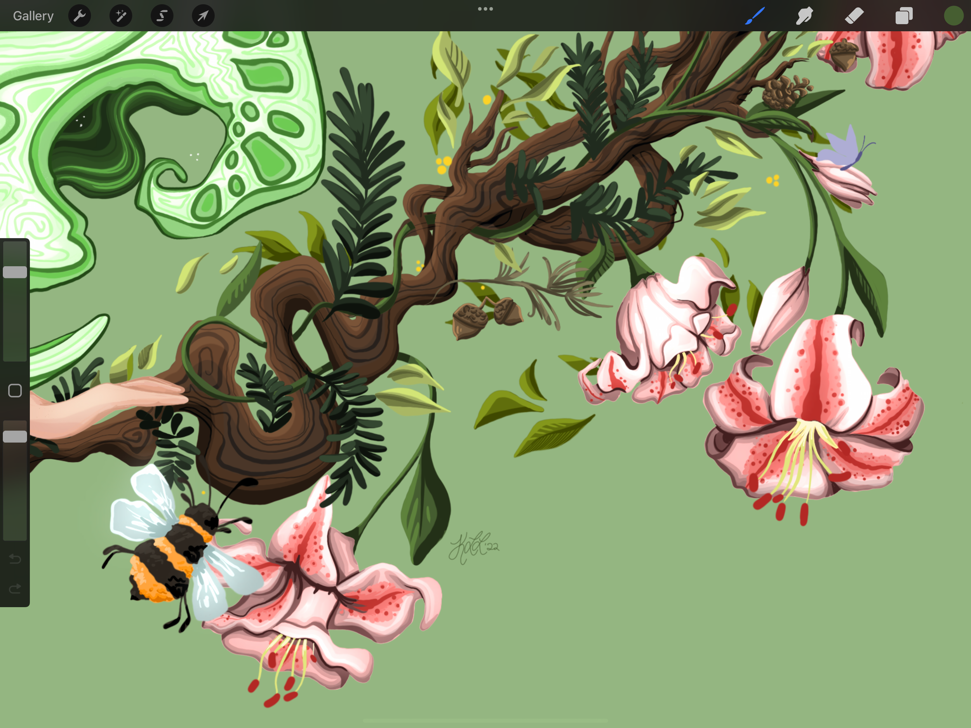Open the Adjustments magic wand menu
The height and width of the screenshot is (728, 971).
pyautogui.click(x=121, y=16)
